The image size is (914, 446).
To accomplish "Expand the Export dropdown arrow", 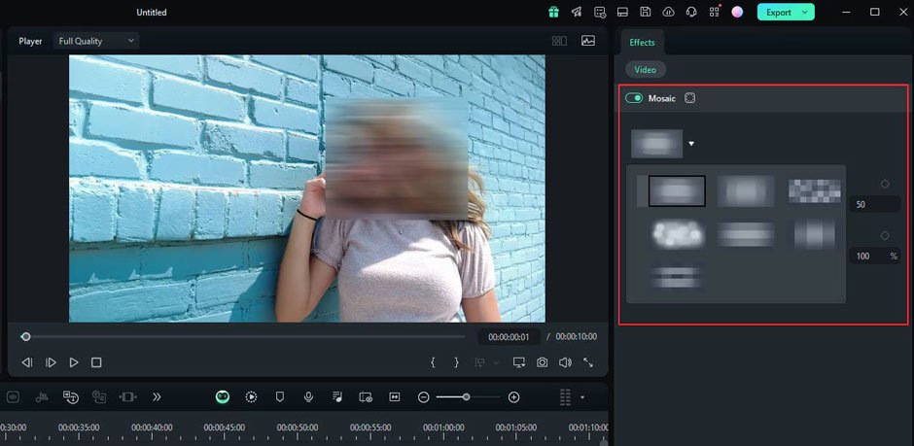I will click(x=805, y=13).
